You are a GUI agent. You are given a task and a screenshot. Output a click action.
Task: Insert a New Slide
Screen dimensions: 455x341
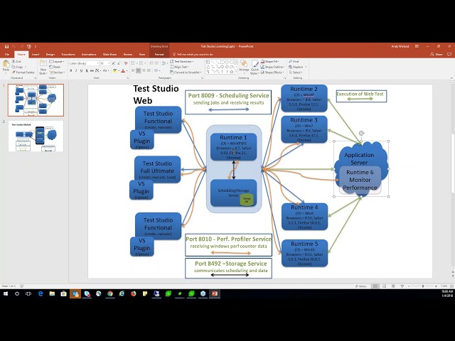click(x=43, y=67)
